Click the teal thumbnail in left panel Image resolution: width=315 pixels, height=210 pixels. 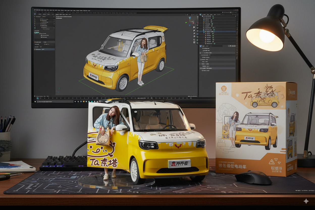click(37, 33)
